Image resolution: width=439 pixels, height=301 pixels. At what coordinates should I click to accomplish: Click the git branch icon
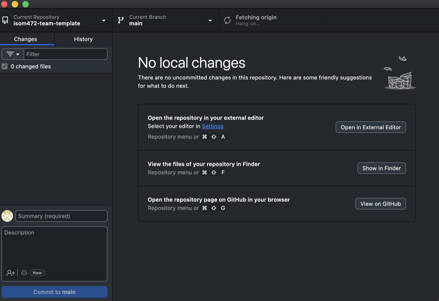(x=121, y=20)
